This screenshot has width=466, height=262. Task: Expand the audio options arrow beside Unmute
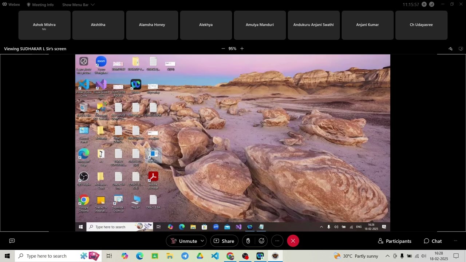tap(202, 241)
